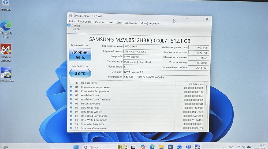Click the firmware version field 5M2QEXF7
This screenshot has width=268, height=149.
pos(142,46)
